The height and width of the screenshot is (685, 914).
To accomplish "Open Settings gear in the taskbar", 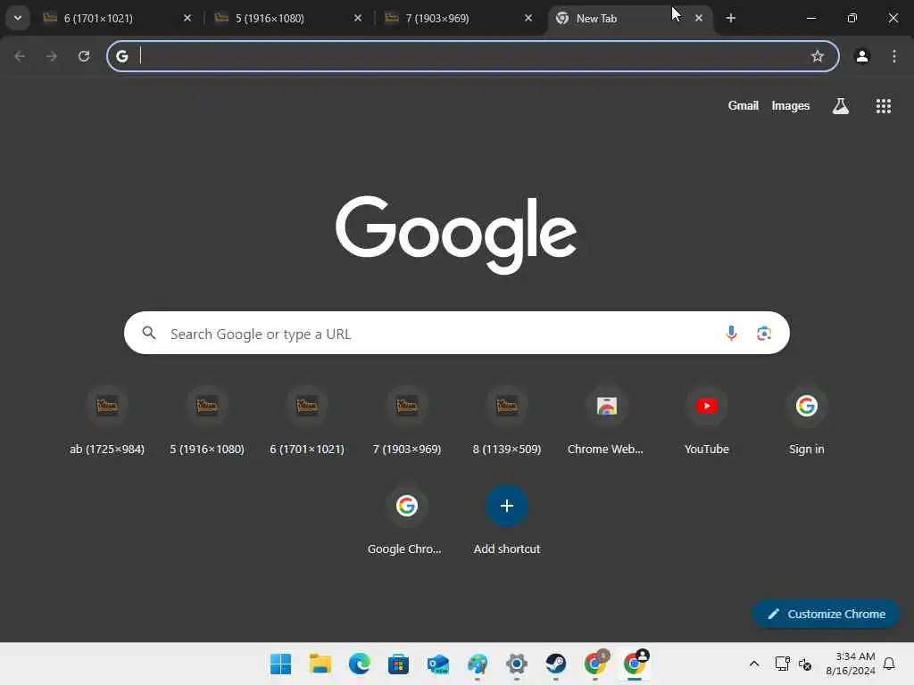I will tap(517, 664).
